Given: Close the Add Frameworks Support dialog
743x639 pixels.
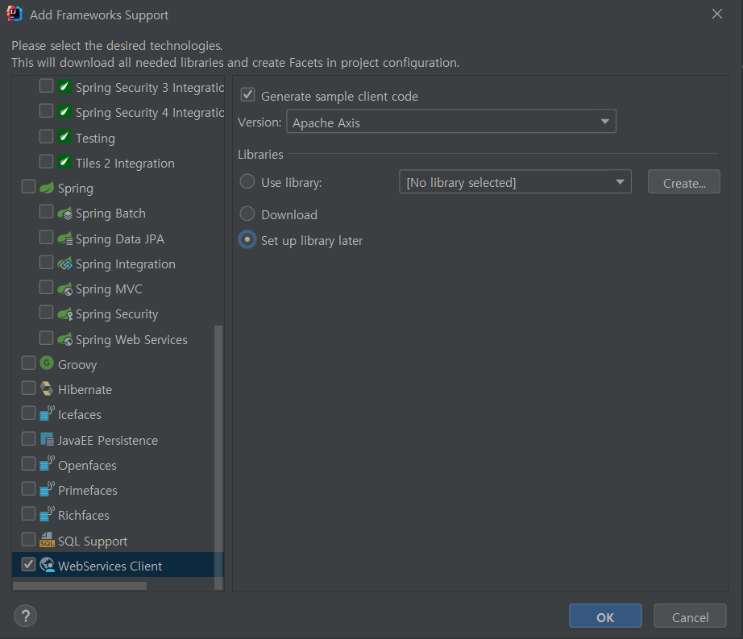Looking at the screenshot, I should 717,15.
